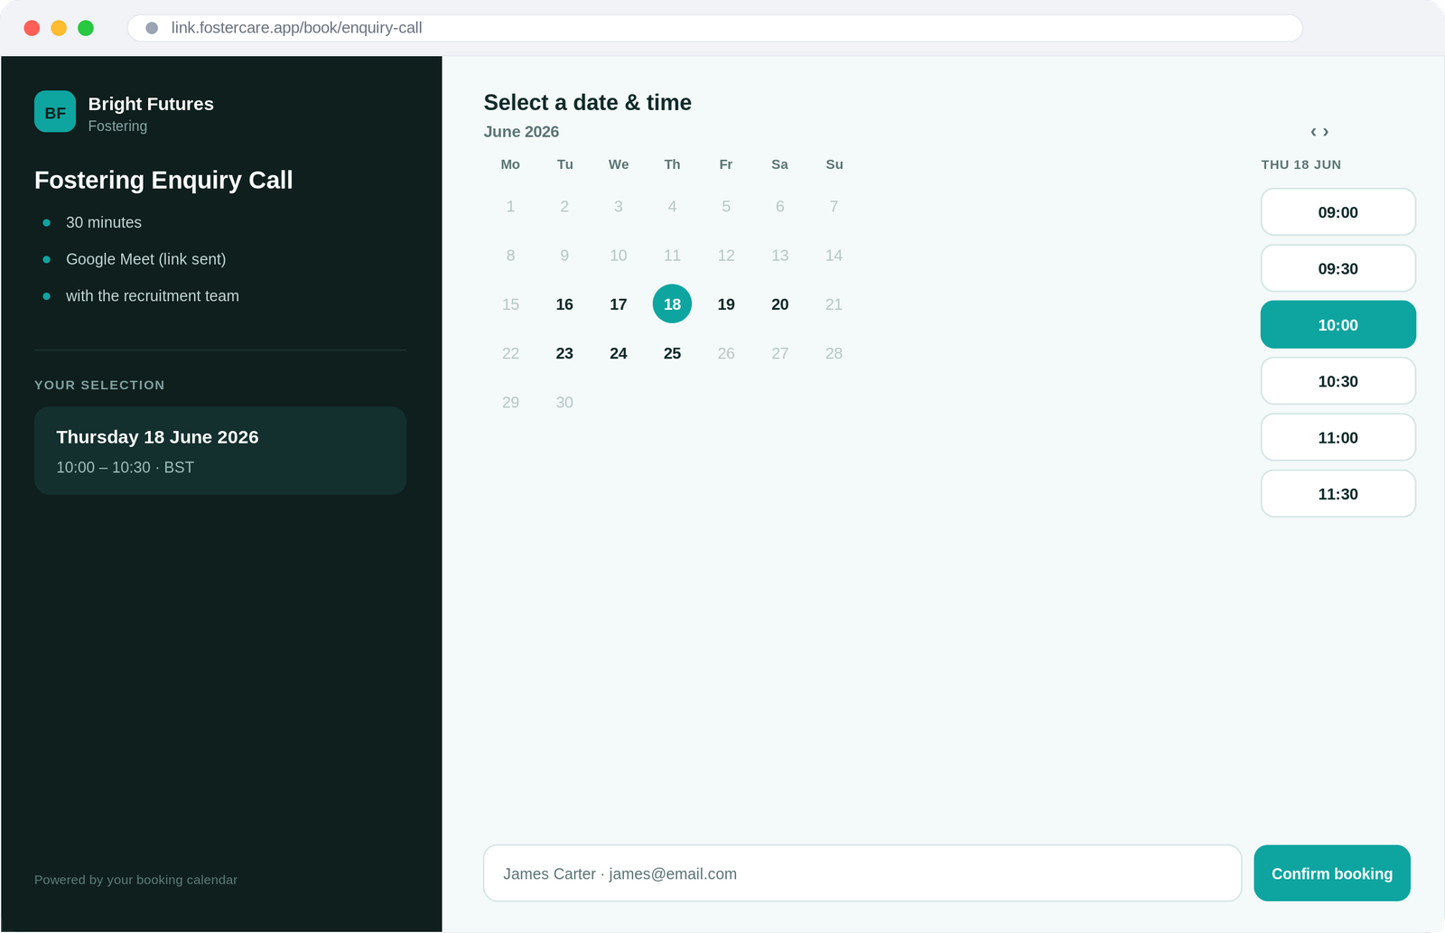The width and height of the screenshot is (1445, 933).
Task: Click the Thursday 18 June 2026 selection card
Action: (220, 451)
